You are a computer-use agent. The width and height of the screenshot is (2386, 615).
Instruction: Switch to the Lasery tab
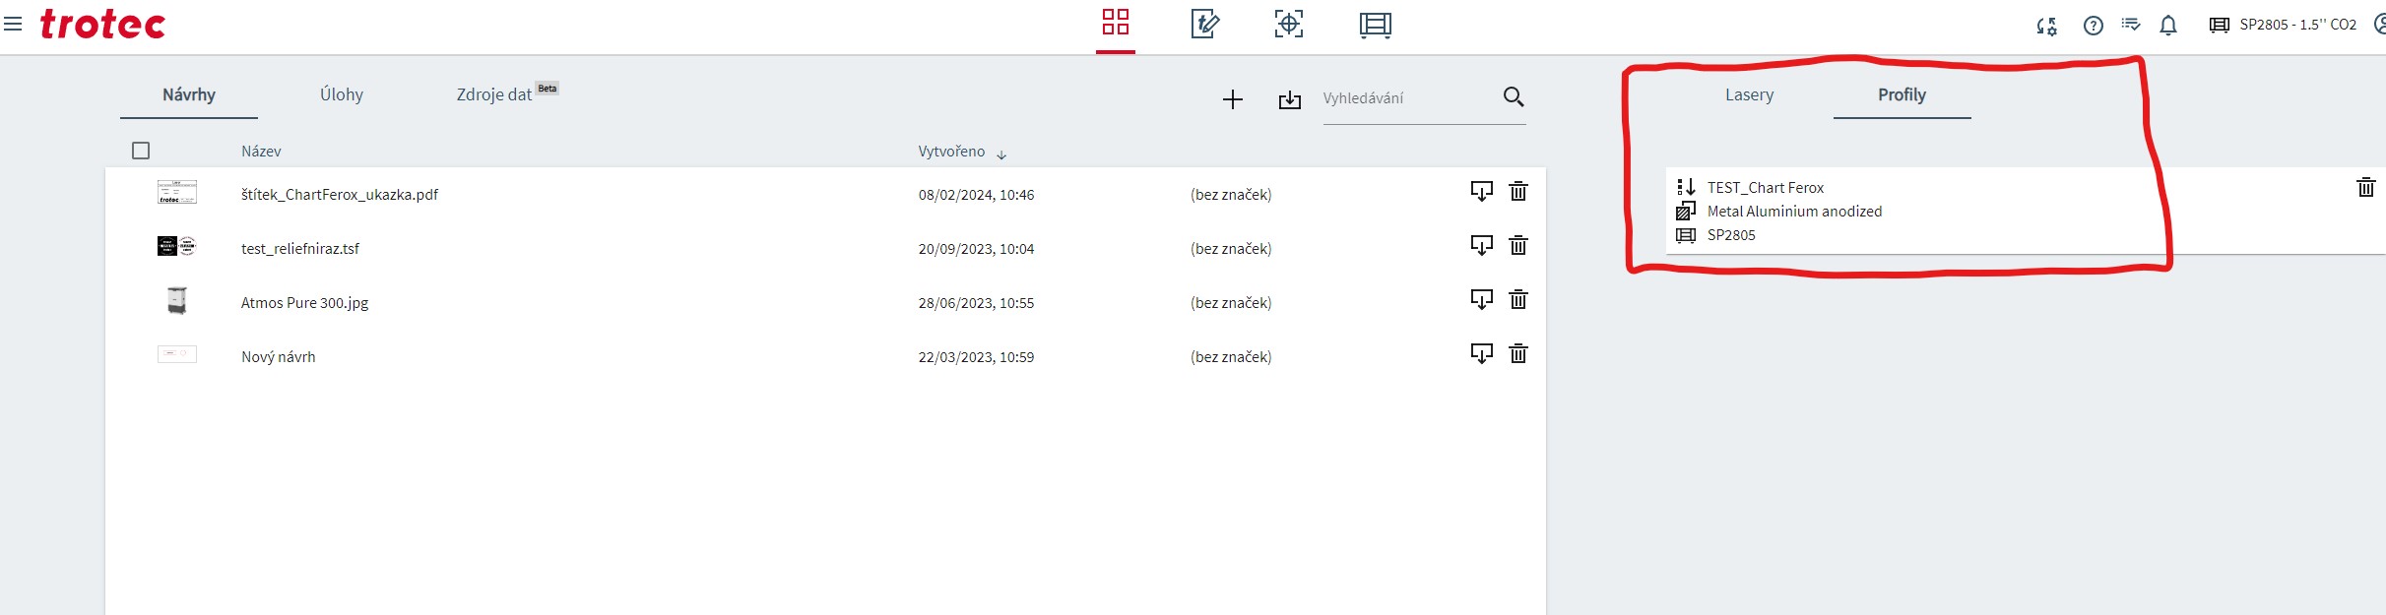(x=1749, y=94)
